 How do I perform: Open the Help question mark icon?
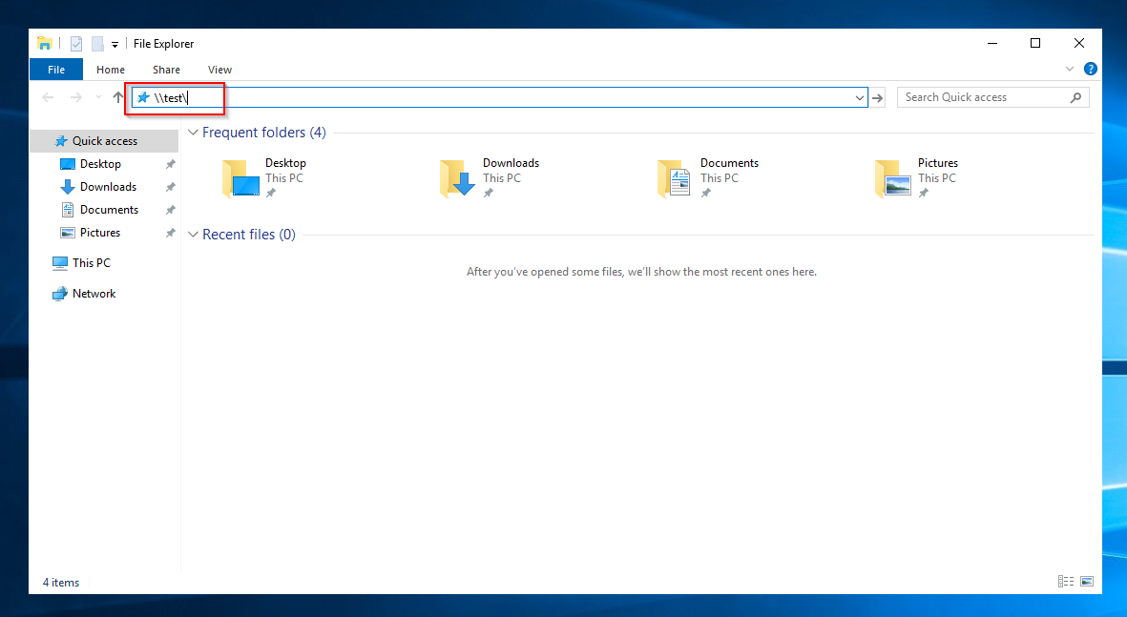(x=1091, y=69)
